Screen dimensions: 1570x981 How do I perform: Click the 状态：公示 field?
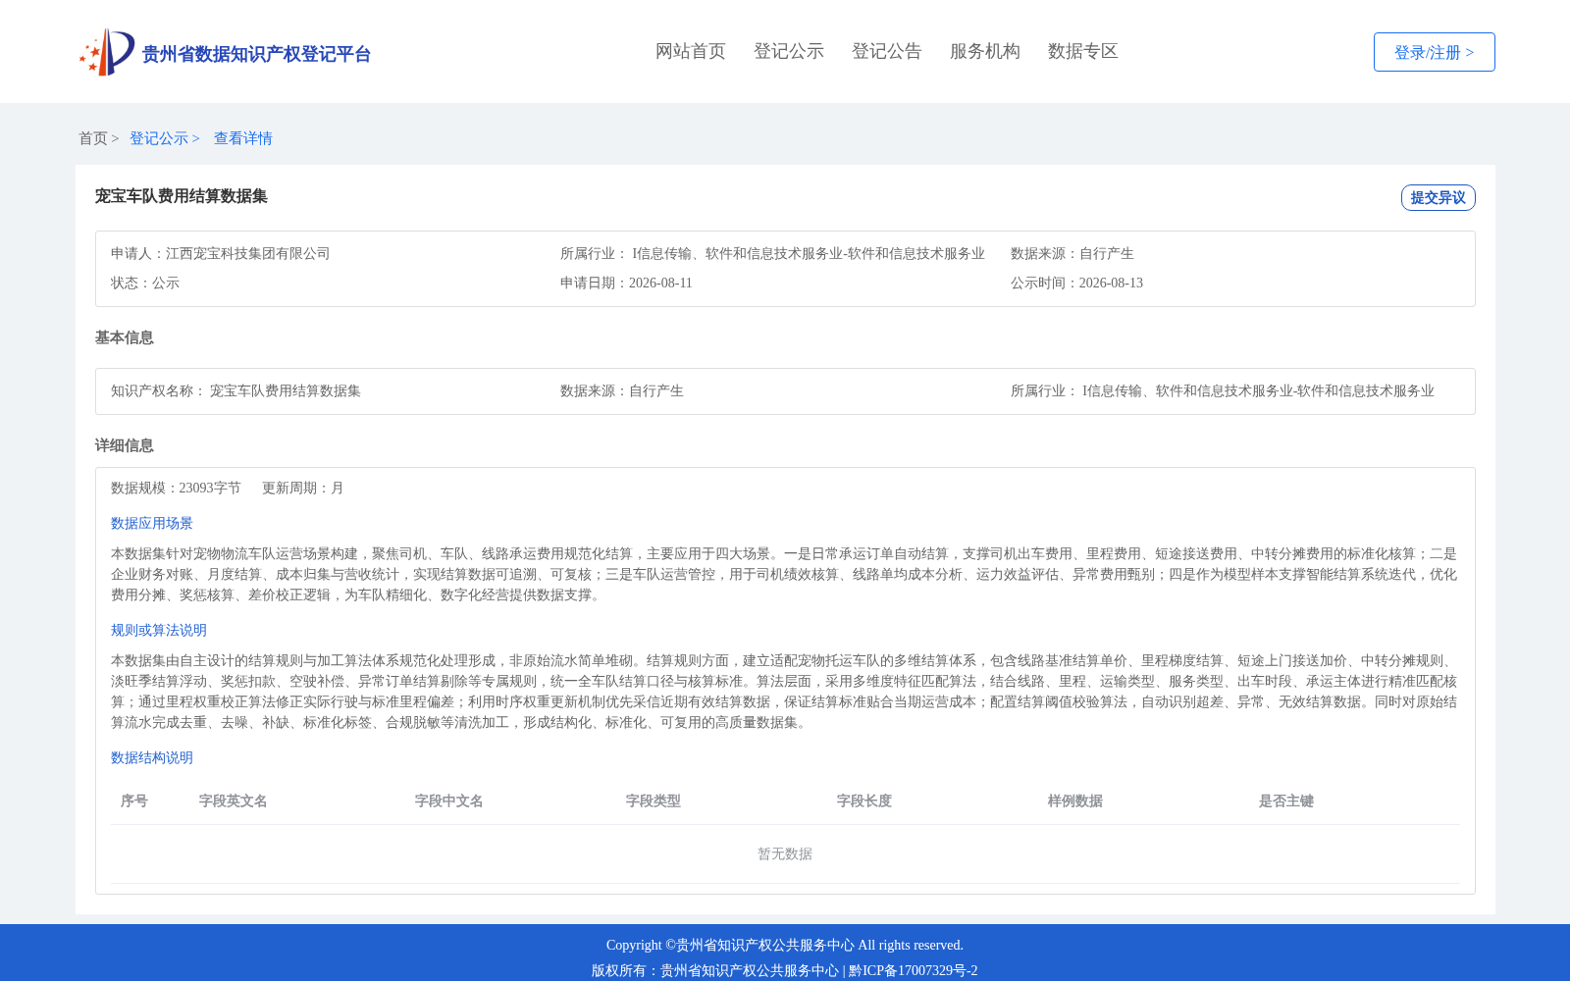tap(145, 283)
